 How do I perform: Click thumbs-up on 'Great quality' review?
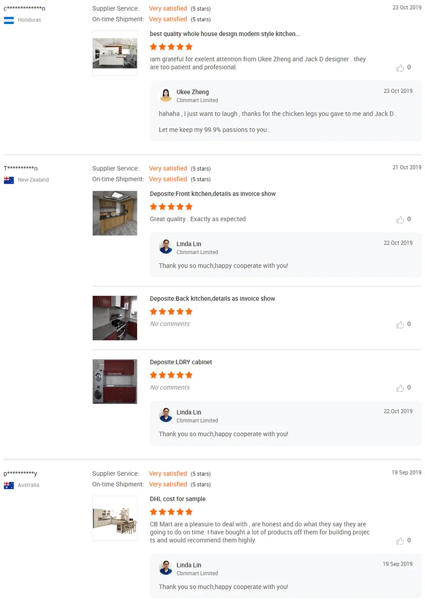[400, 220]
